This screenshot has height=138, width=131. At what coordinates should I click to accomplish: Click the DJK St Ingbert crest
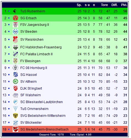pos(15,88)
